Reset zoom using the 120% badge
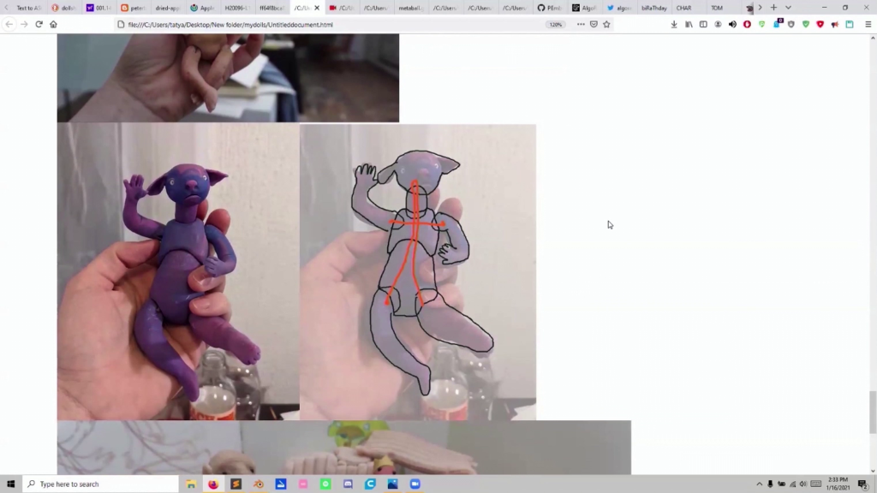Screen dimensions: 877x493 555,25
